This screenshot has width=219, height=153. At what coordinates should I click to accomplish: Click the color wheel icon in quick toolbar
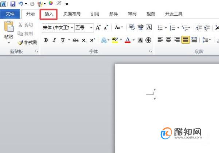pos(51,3)
